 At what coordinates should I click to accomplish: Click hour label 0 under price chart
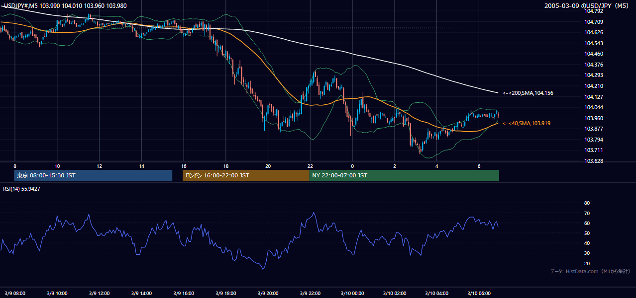pos(352,166)
